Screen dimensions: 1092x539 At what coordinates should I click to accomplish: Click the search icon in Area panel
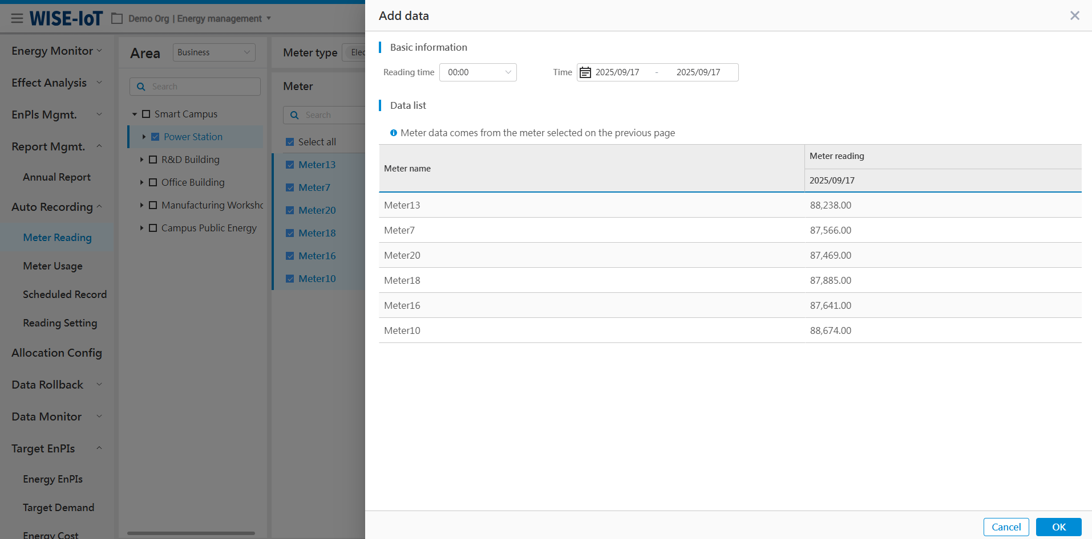point(141,87)
